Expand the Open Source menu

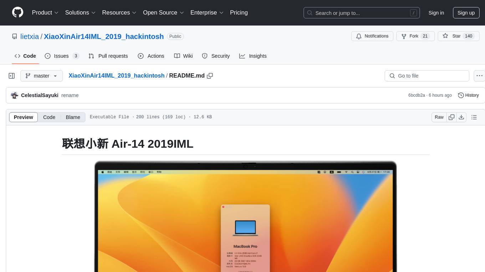(x=163, y=12)
